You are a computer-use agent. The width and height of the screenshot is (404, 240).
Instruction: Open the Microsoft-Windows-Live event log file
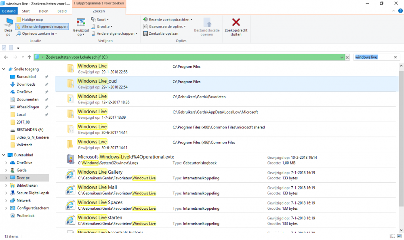pyautogui.click(x=126, y=157)
